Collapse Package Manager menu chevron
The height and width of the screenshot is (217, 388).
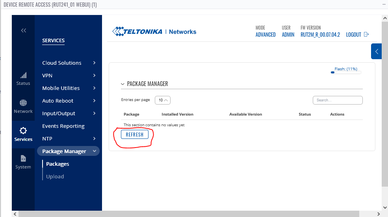[x=94, y=151]
